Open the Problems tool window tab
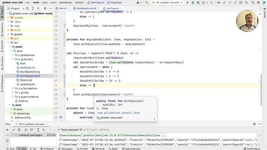The image size is (267, 150). [x=47, y=149]
